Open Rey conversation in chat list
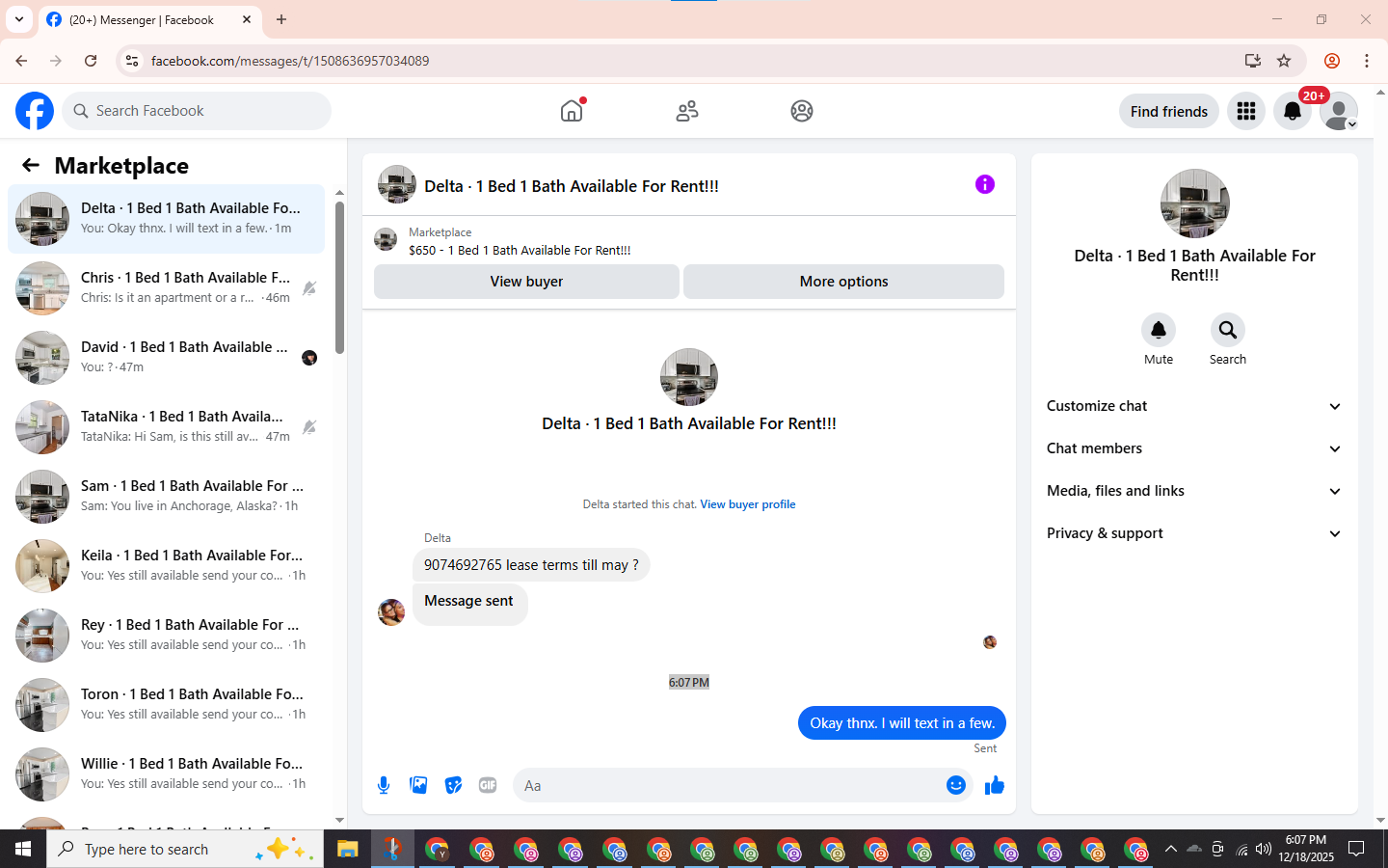The width and height of the screenshot is (1388, 868). click(166, 636)
